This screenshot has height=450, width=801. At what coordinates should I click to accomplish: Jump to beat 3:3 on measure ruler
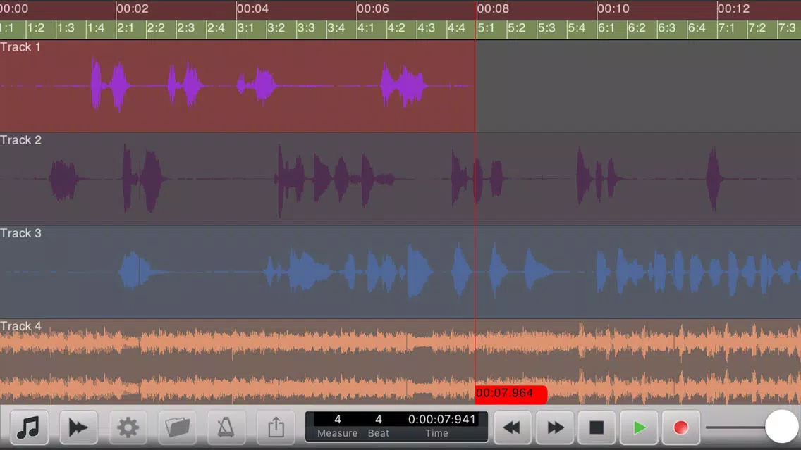[306, 28]
